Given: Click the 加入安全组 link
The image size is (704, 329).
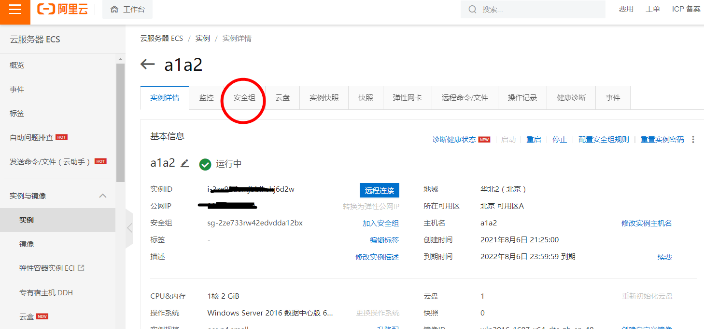Looking at the screenshot, I should (x=380, y=224).
